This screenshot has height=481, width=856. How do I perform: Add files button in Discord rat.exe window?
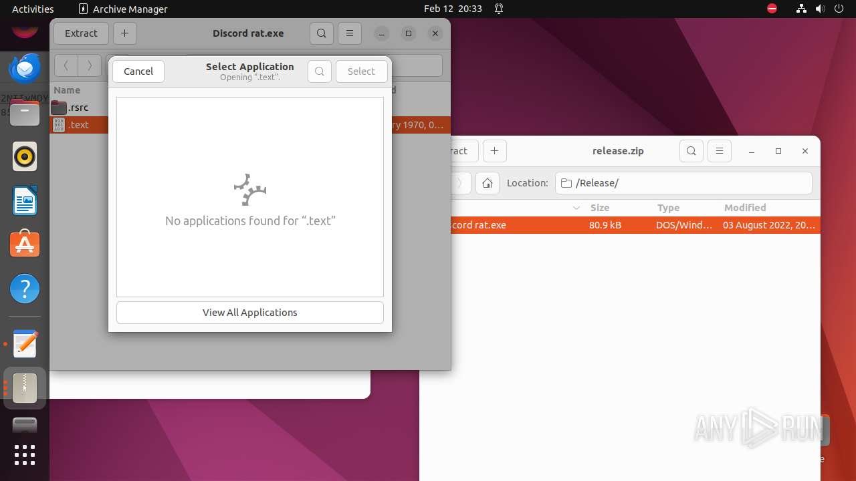click(x=124, y=33)
